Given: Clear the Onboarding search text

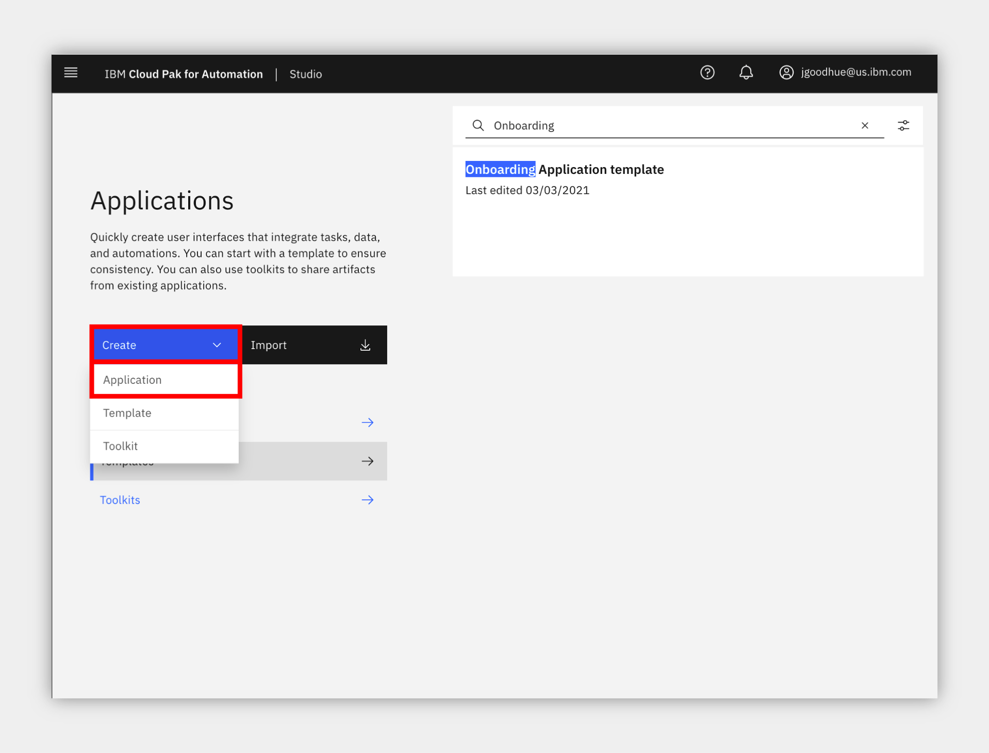Looking at the screenshot, I should pos(865,125).
